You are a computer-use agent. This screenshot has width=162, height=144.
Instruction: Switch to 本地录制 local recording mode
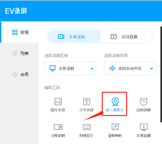pyautogui.click(x=74, y=36)
